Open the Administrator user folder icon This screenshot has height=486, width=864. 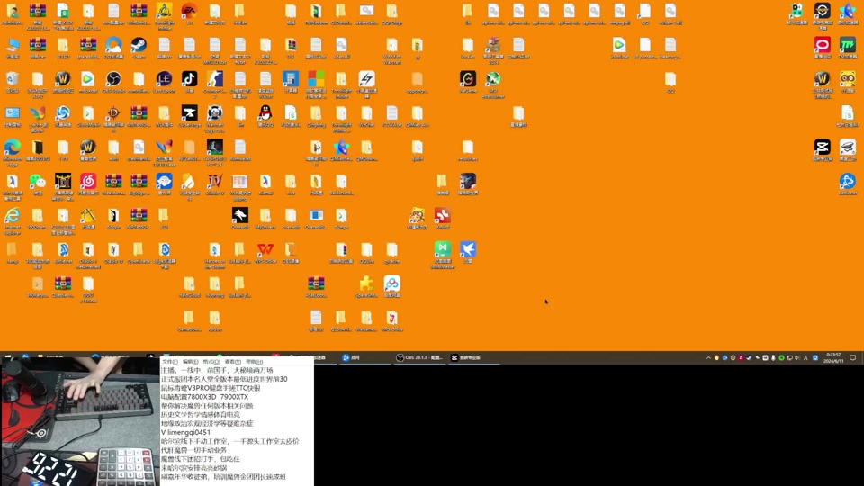point(12,11)
